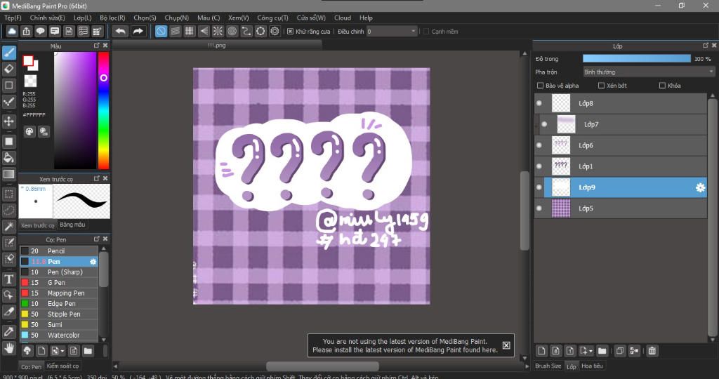Open the Pha trộn blend mode dropdown
This screenshot has height=379, width=719.
[x=649, y=72]
